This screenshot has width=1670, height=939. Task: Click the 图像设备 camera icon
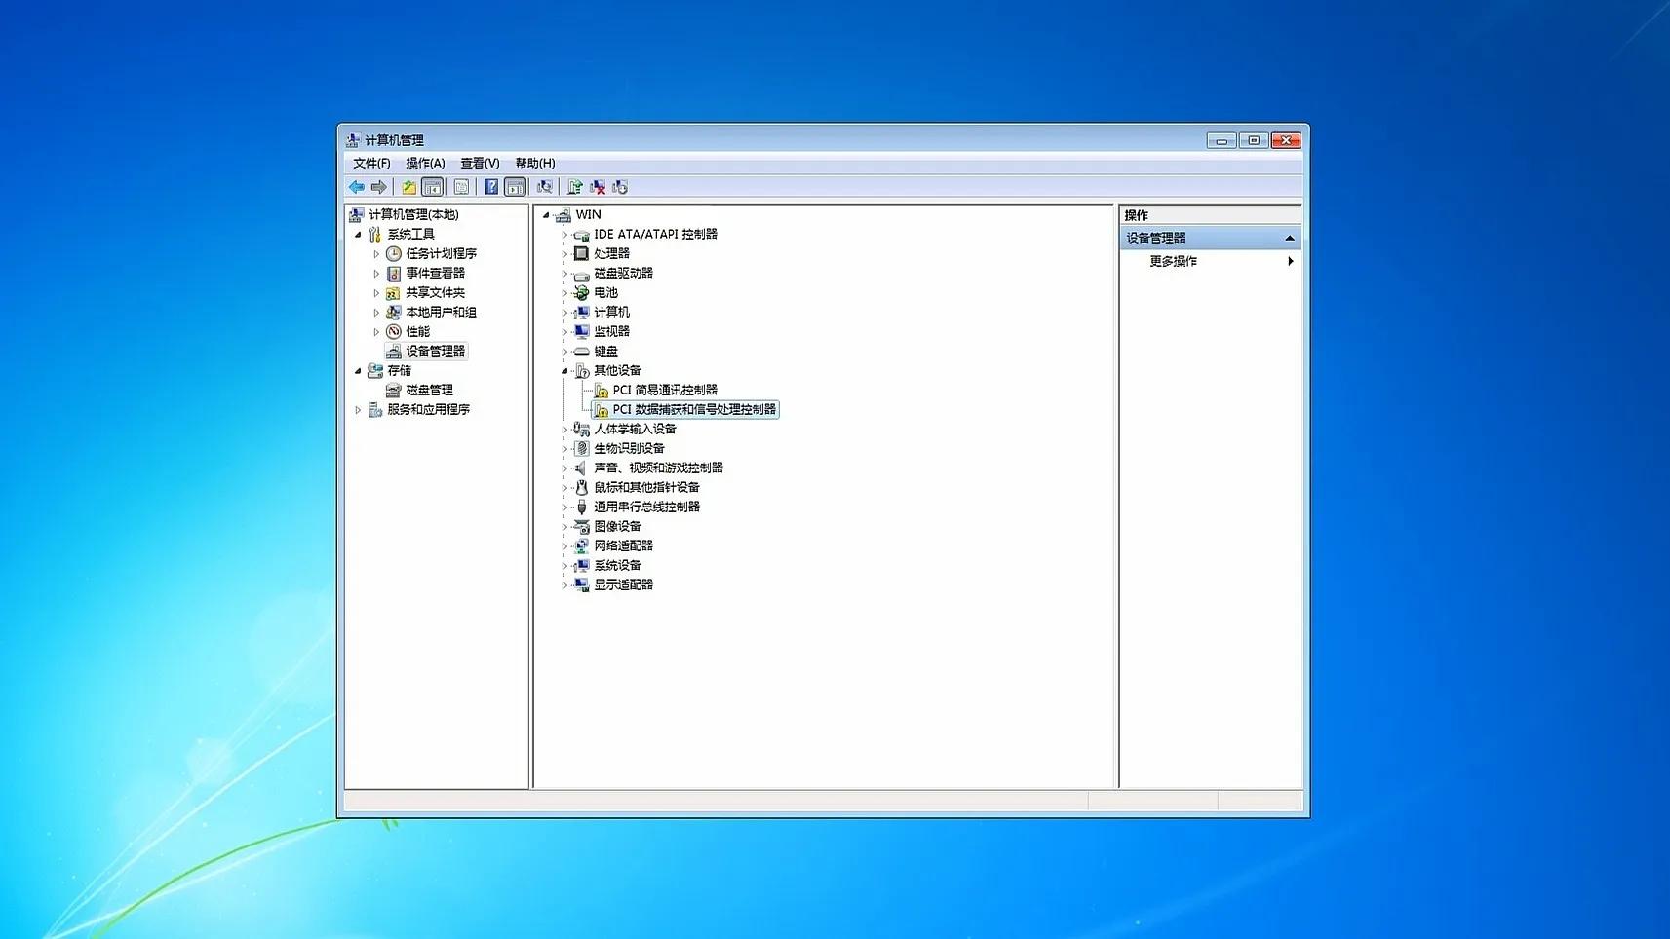point(582,526)
